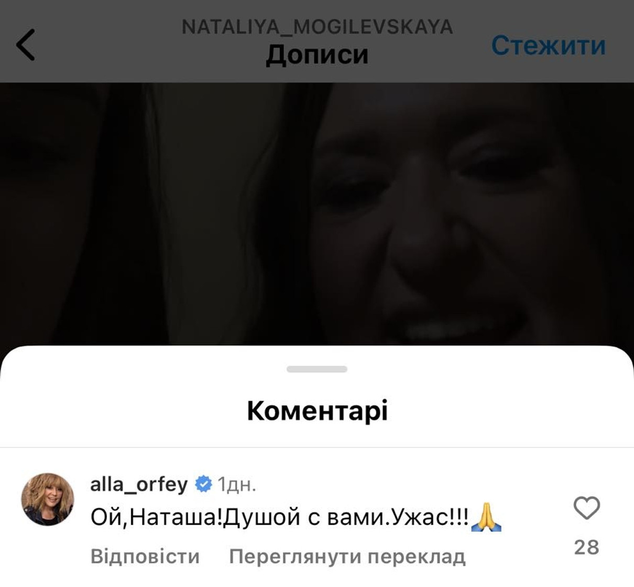Screen dimensions: 634x587
Task: Go back using the left arrow
Action: click(x=26, y=45)
